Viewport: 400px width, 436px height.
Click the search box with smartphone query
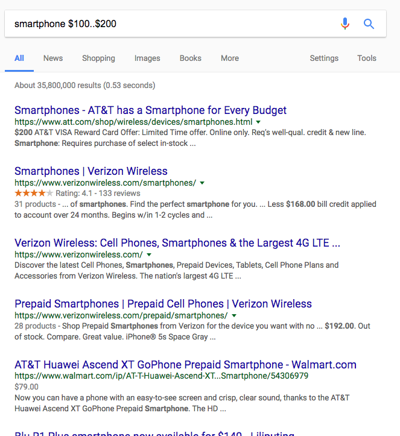169,24
